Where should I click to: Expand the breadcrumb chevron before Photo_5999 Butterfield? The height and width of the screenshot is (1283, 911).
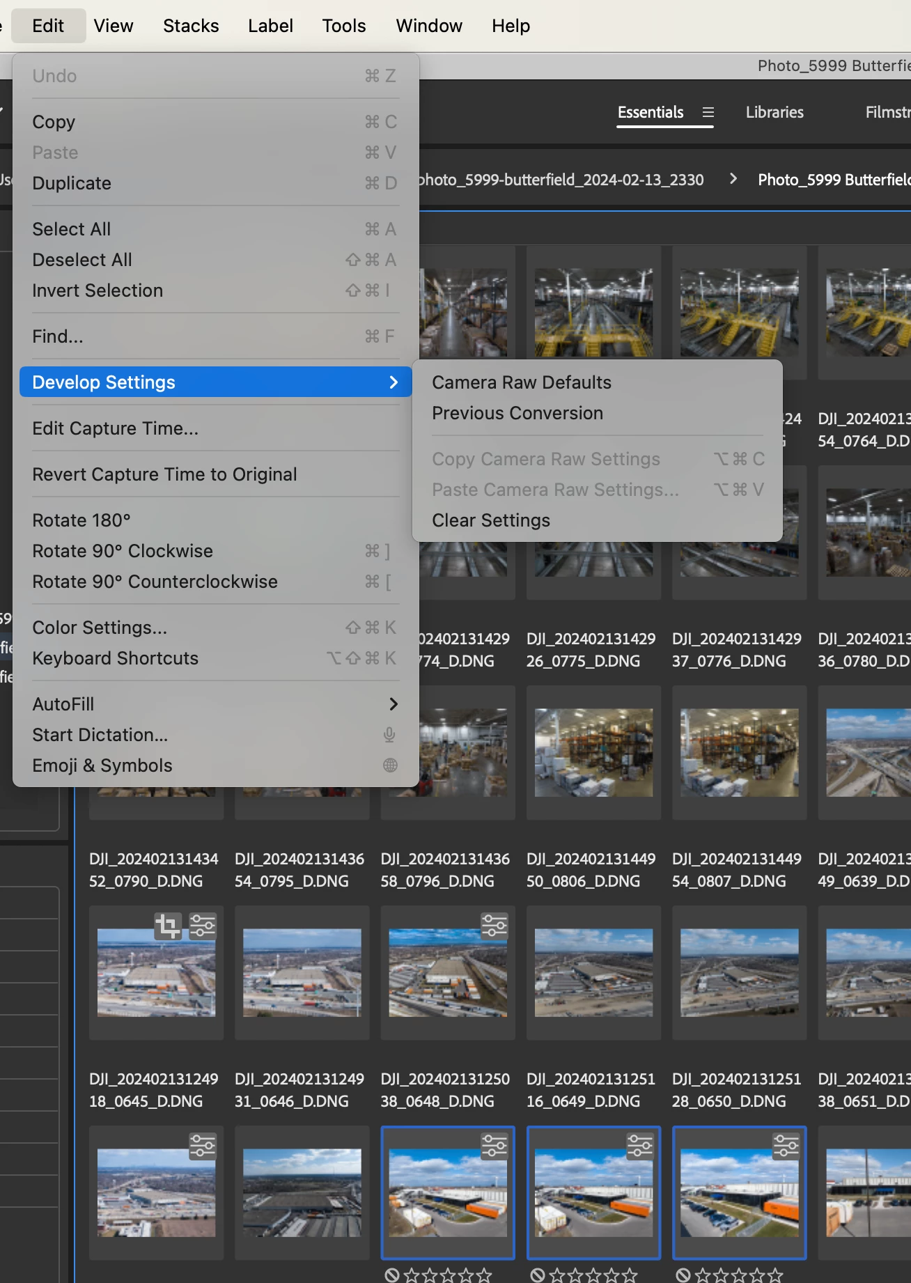[x=733, y=179]
